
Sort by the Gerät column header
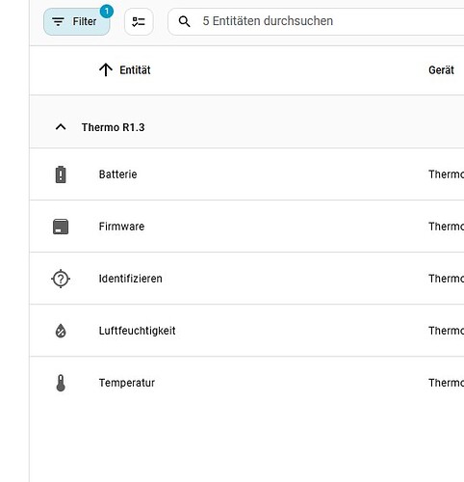point(441,70)
